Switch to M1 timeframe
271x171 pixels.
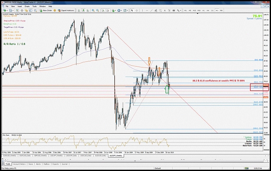(185, 10)
